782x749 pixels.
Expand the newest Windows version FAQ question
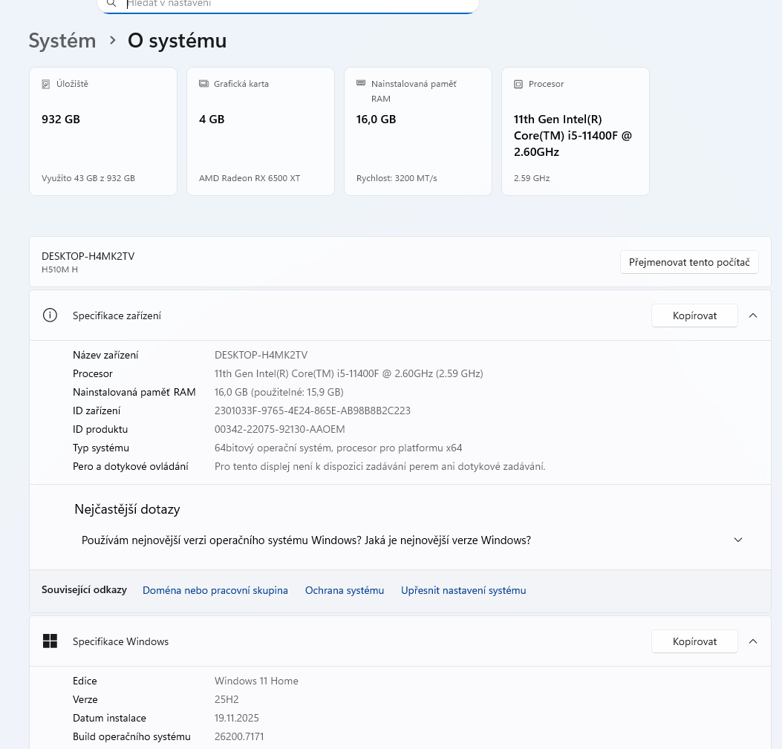pos(737,540)
